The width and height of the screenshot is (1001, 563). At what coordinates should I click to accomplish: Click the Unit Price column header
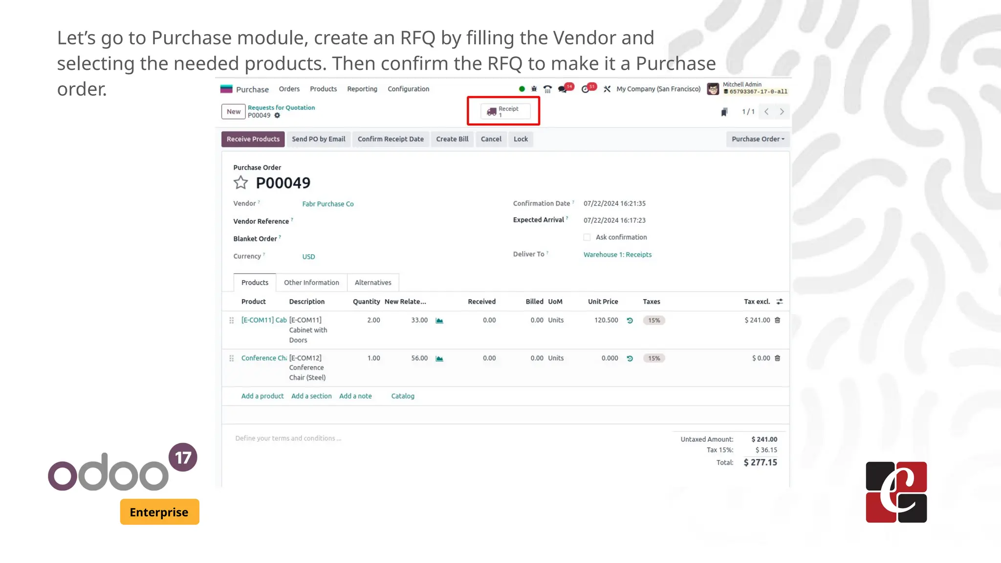point(603,302)
